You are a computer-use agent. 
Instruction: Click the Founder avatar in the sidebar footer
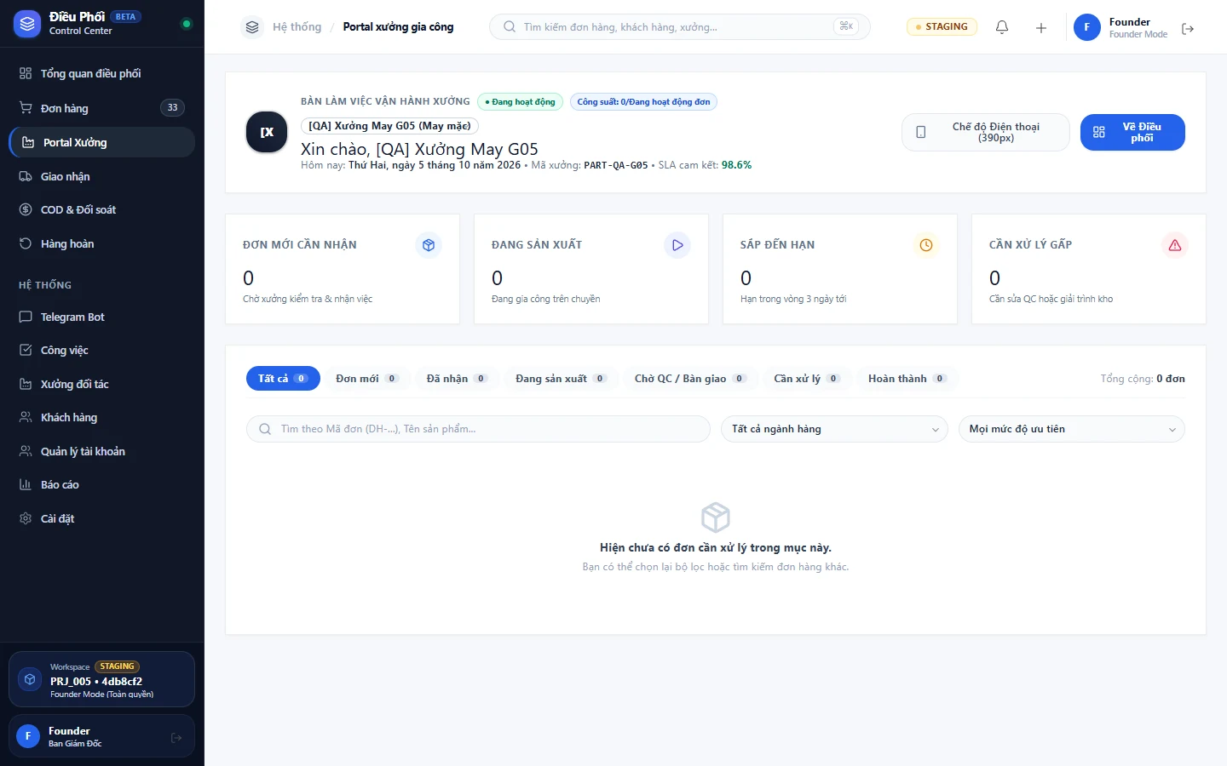28,736
